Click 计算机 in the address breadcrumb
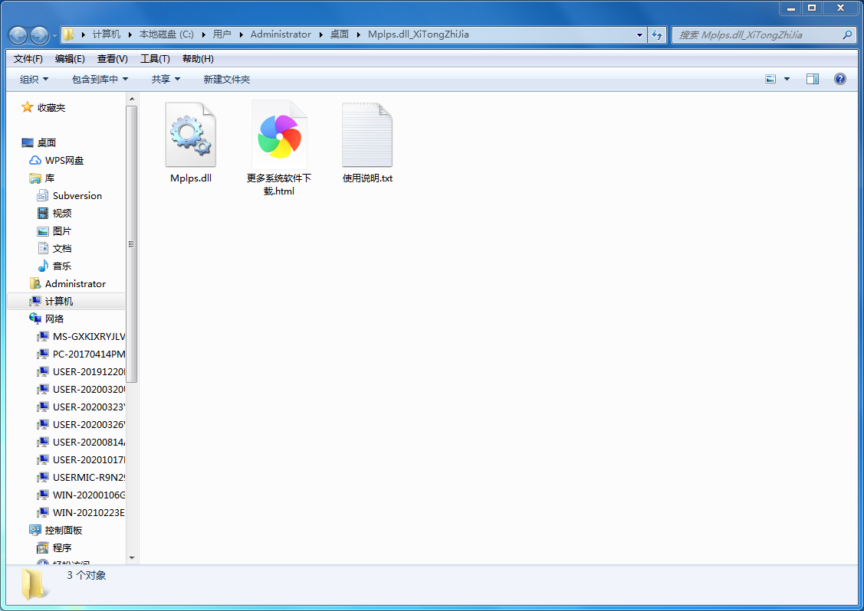 [x=107, y=34]
